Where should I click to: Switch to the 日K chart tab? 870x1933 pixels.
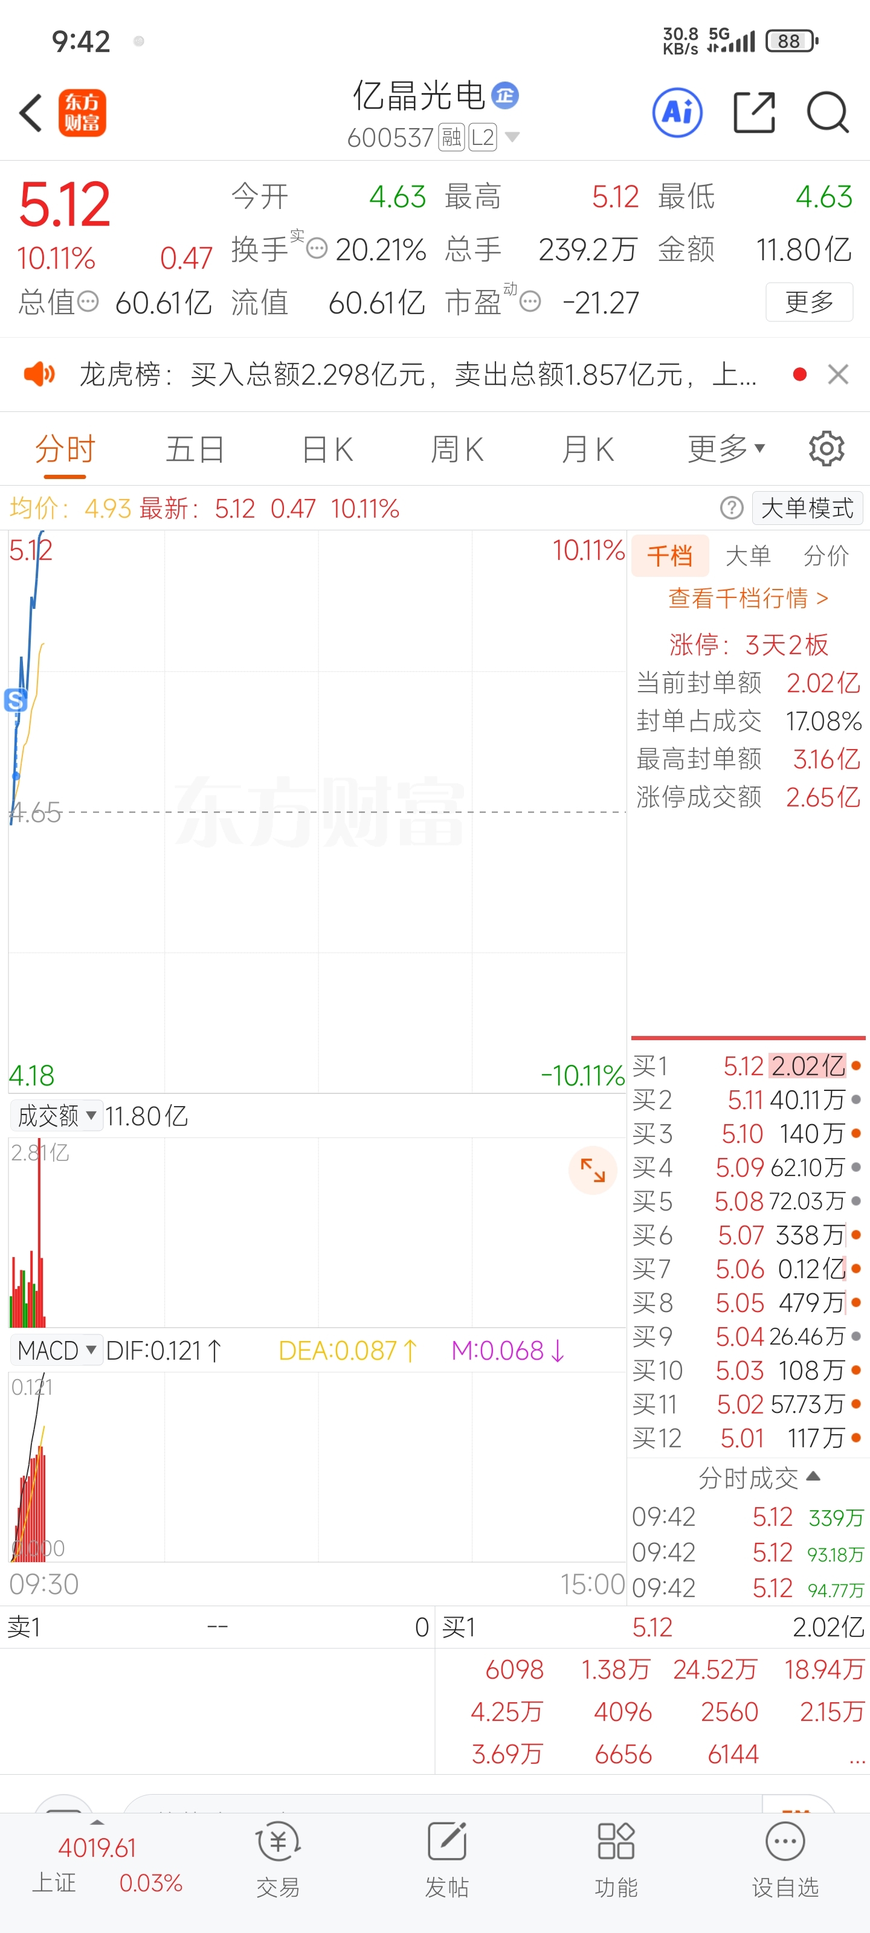326,449
